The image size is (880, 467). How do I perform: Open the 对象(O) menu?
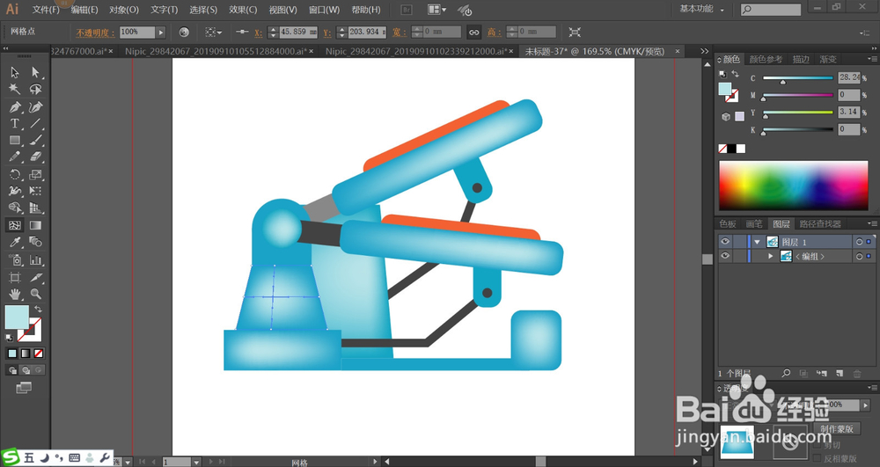[x=124, y=10]
